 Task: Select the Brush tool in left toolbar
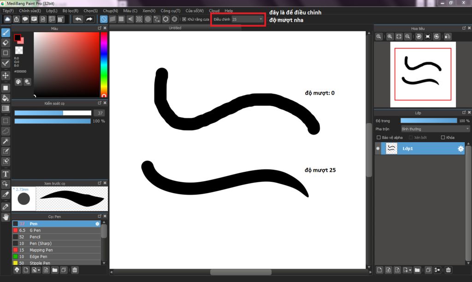(x=6, y=32)
